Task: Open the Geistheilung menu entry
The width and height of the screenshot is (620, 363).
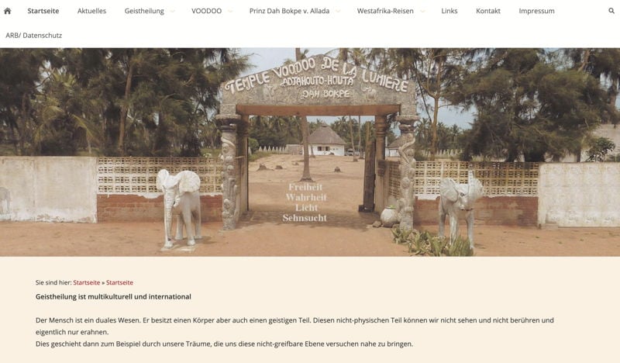Action: point(144,11)
